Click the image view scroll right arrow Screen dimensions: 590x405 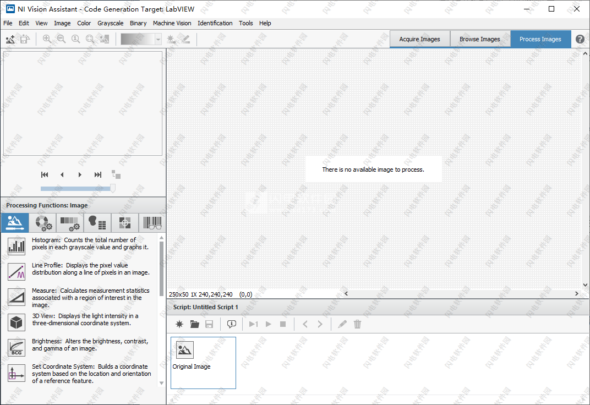576,294
